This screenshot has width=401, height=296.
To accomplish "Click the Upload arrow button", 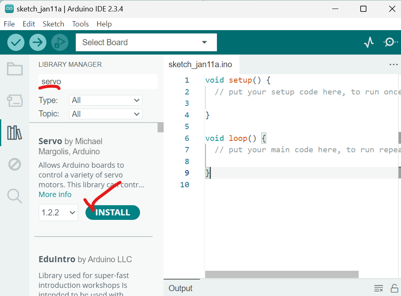I will click(38, 42).
